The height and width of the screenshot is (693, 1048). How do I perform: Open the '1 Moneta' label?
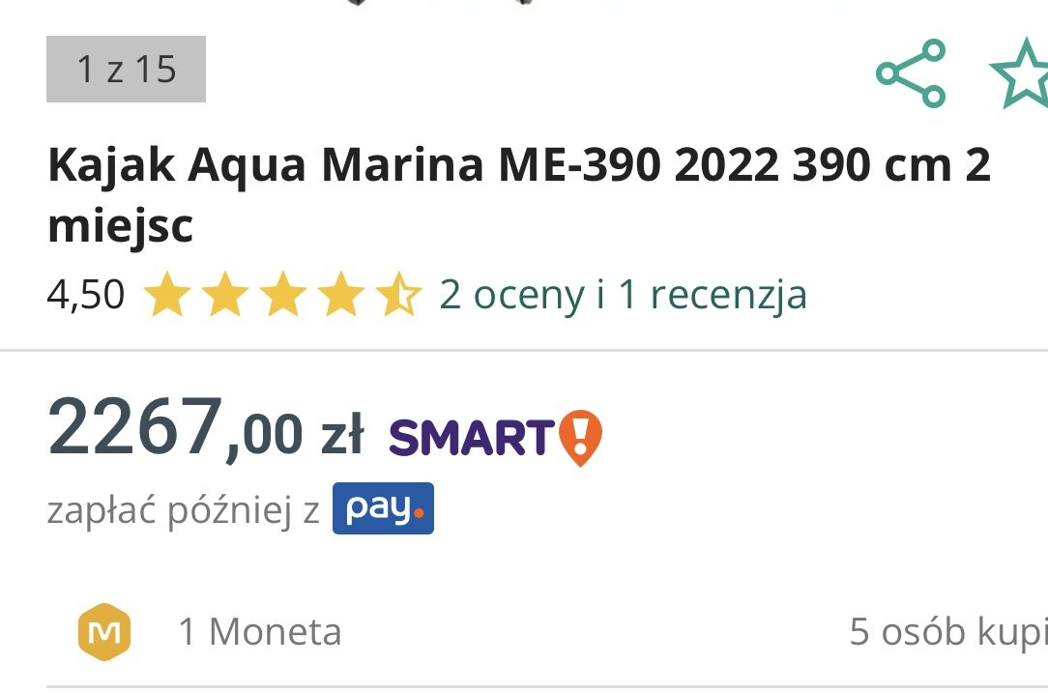point(260,631)
